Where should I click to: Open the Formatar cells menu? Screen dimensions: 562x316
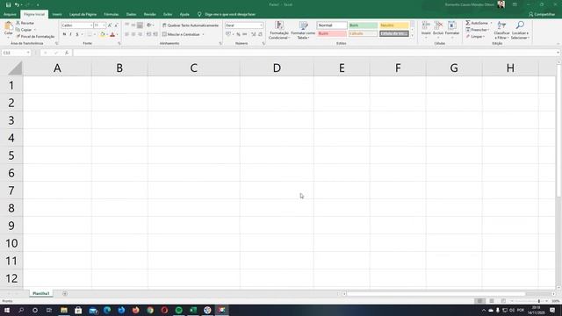click(452, 28)
